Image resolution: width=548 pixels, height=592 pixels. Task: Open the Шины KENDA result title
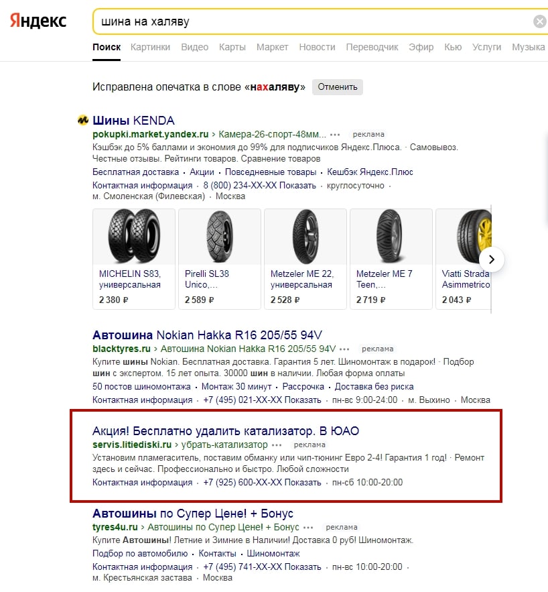[133, 121]
